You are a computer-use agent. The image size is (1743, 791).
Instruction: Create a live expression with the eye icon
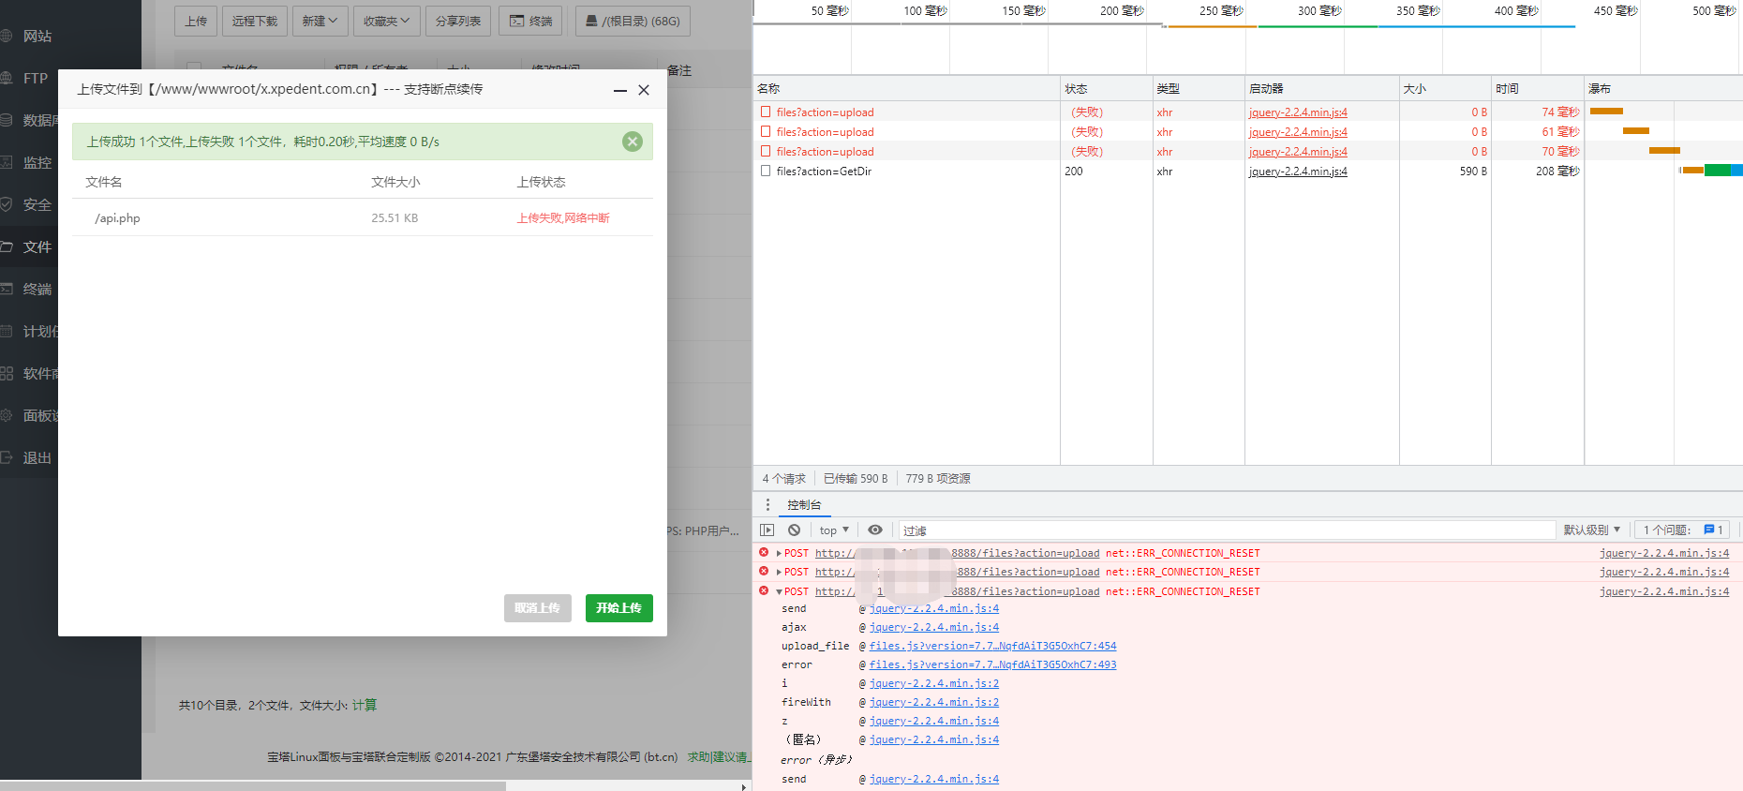coord(875,530)
